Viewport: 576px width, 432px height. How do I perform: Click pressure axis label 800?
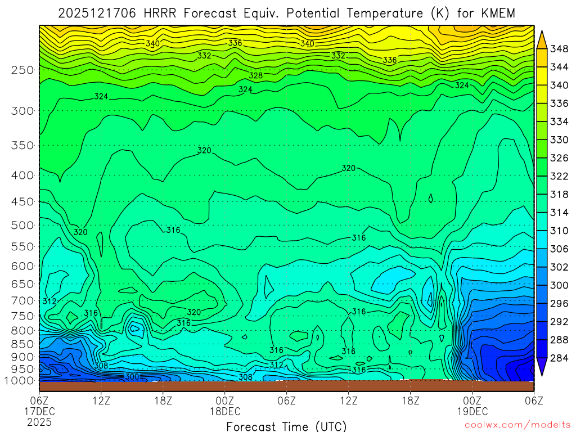(x=22, y=331)
